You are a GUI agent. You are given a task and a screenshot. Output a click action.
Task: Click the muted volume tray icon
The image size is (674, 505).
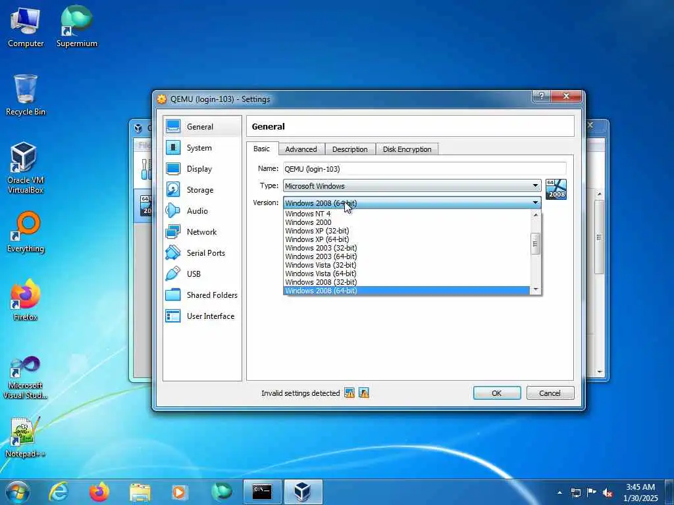coord(608,493)
